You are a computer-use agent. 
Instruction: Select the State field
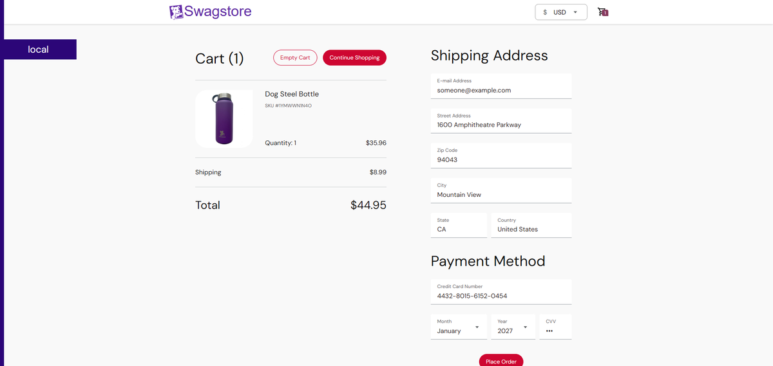tap(459, 225)
